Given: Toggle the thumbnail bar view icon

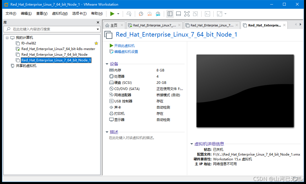Looking at the screenshot, I should pos(178,14).
